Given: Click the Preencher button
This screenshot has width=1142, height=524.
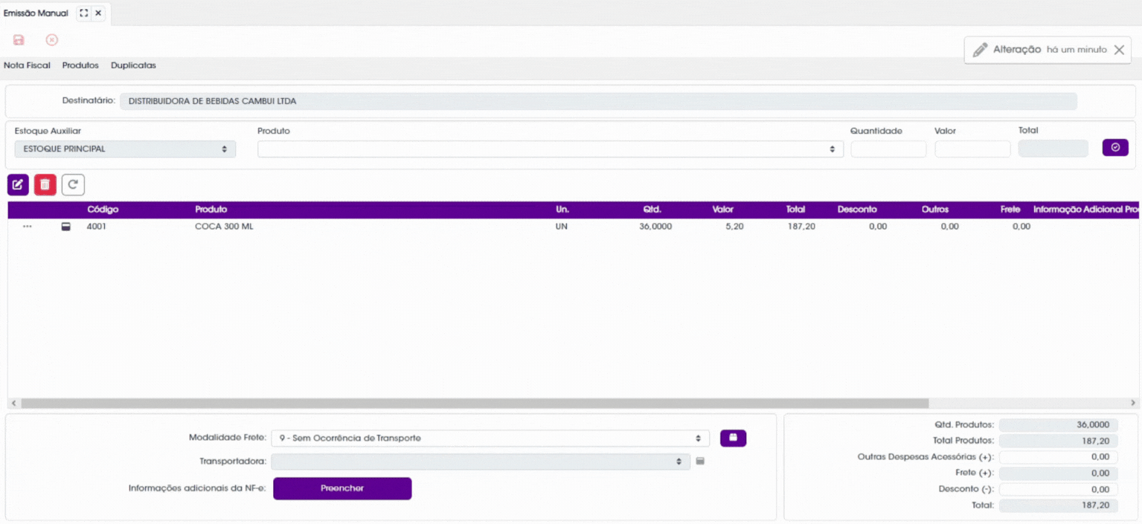Looking at the screenshot, I should pos(342,488).
